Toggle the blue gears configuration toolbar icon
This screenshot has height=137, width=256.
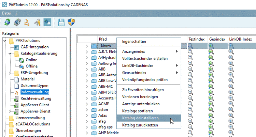[x=47, y=22]
